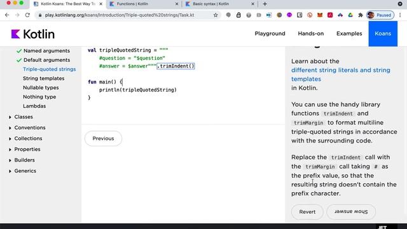Open the MetaMask fox extension
Screen dimensions: 407x229
(x=320, y=15)
